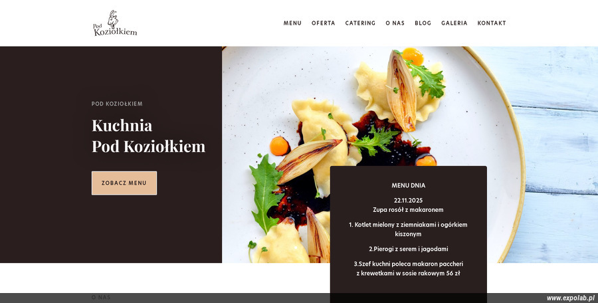
Task: Go to the OFERTA page
Action: click(324, 23)
